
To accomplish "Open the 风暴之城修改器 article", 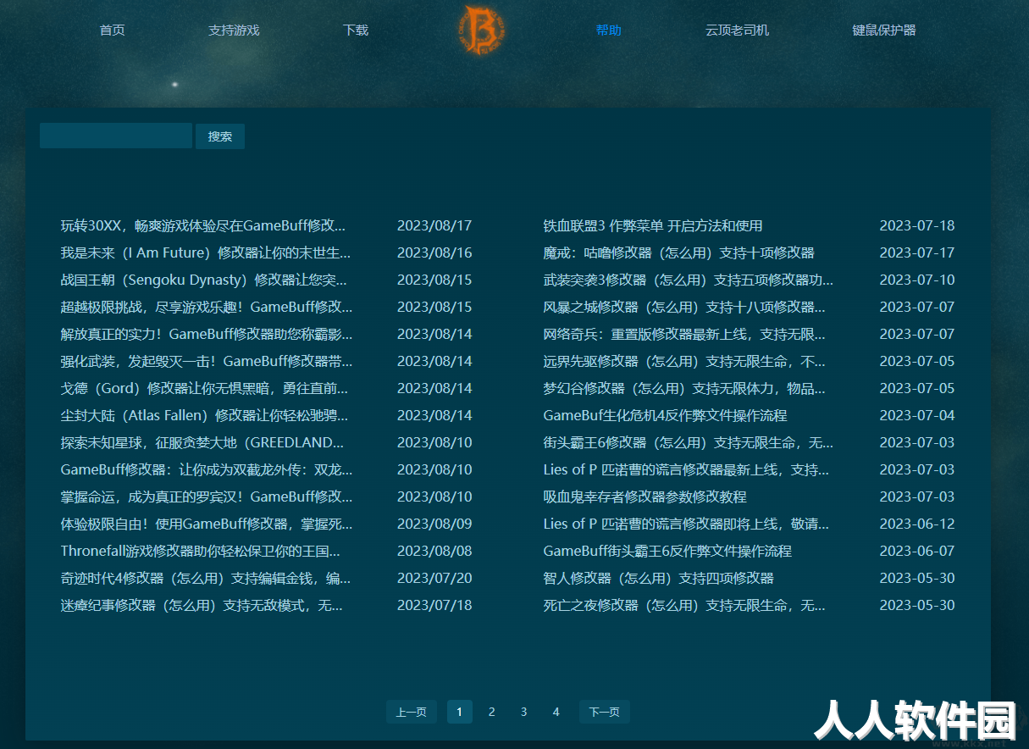I will pyautogui.click(x=684, y=307).
